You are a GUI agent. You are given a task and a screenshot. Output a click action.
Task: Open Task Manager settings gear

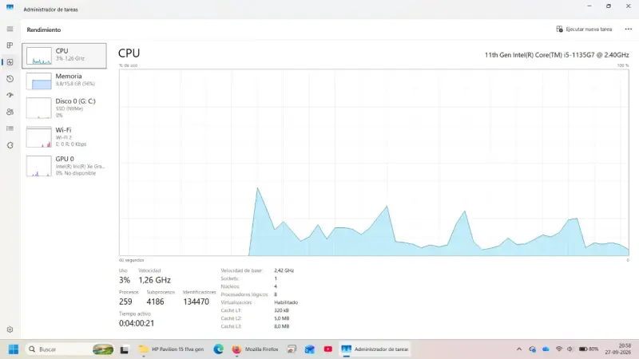tap(10, 329)
